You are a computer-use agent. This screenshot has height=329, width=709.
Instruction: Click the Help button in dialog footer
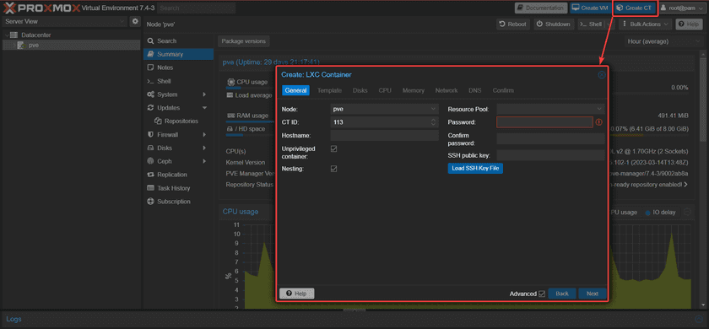click(296, 294)
